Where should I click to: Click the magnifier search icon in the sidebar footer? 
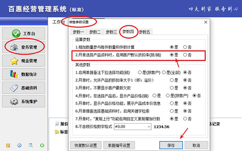point(31,145)
